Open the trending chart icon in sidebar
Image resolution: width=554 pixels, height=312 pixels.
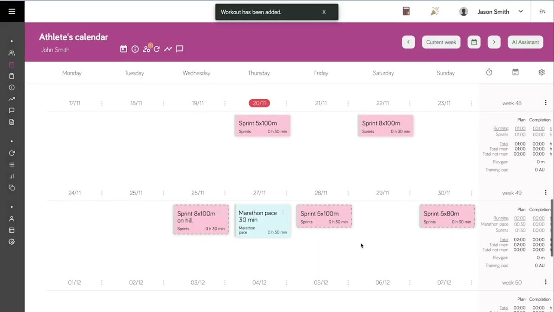[12, 99]
